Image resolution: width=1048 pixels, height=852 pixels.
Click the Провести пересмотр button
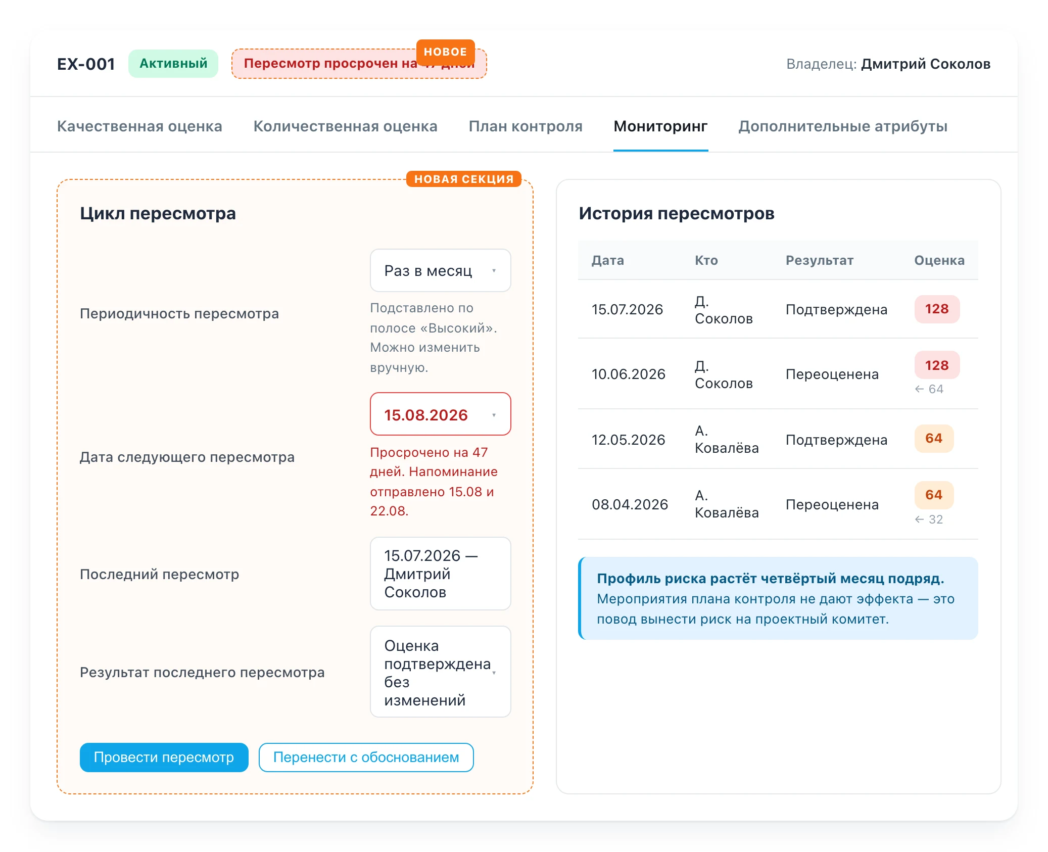pos(164,757)
